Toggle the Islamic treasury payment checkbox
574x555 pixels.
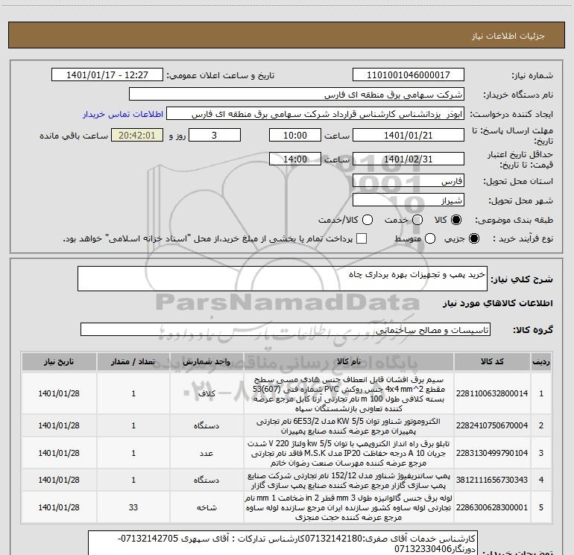(362, 238)
